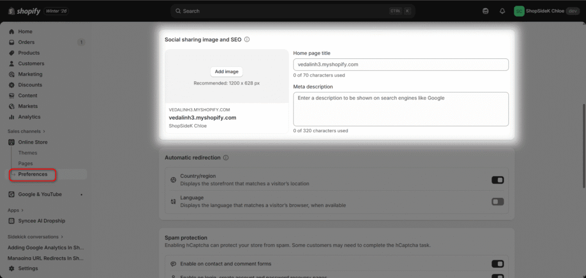Image resolution: width=586 pixels, height=278 pixels.
Task: Click the Home page title field
Action: point(401,65)
